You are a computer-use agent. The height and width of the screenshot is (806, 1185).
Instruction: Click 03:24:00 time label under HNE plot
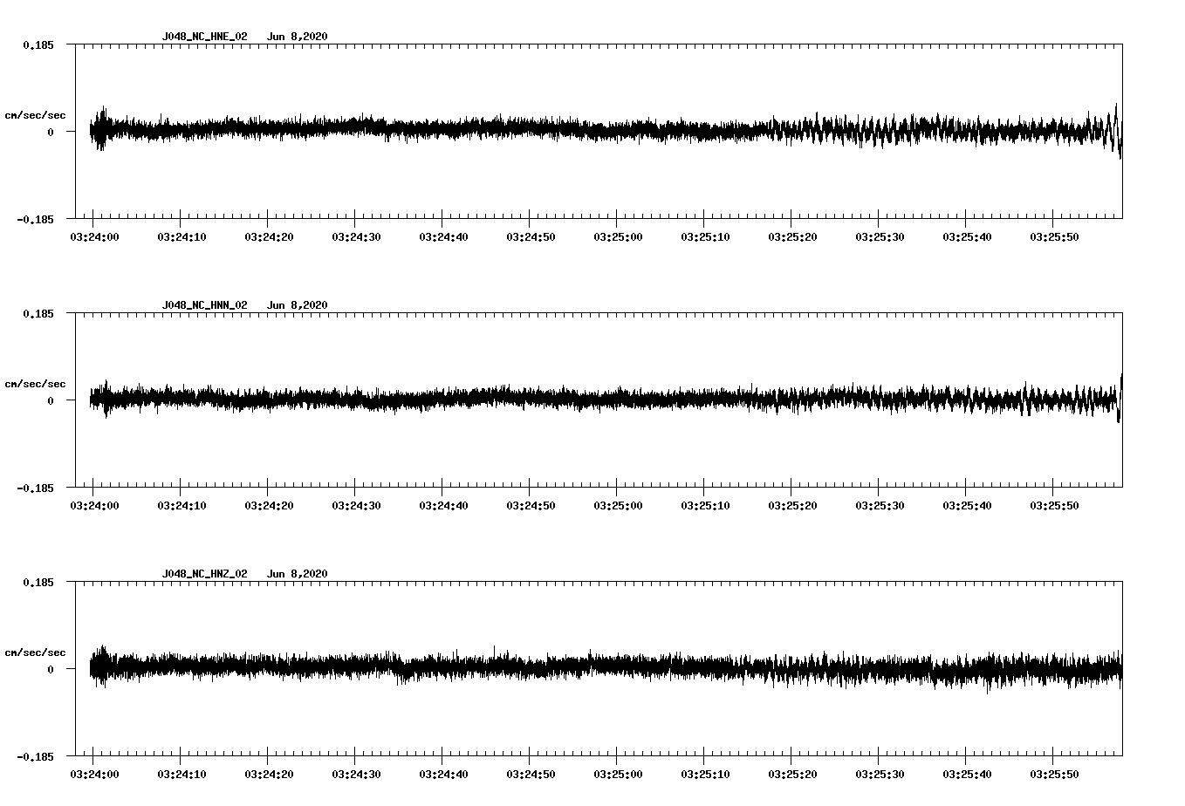point(93,236)
